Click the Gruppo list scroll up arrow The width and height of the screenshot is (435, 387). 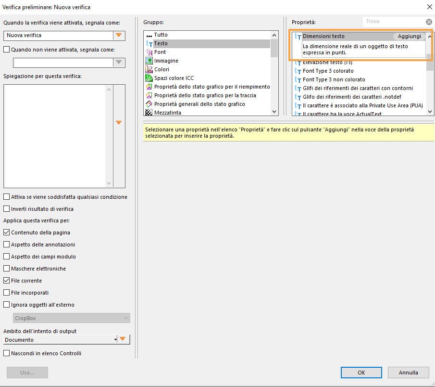pyautogui.click(x=274, y=35)
